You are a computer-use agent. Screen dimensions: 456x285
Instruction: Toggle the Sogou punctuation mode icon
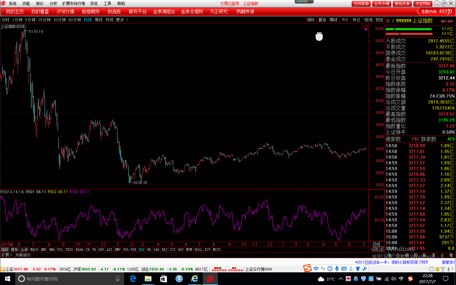(x=323, y=269)
